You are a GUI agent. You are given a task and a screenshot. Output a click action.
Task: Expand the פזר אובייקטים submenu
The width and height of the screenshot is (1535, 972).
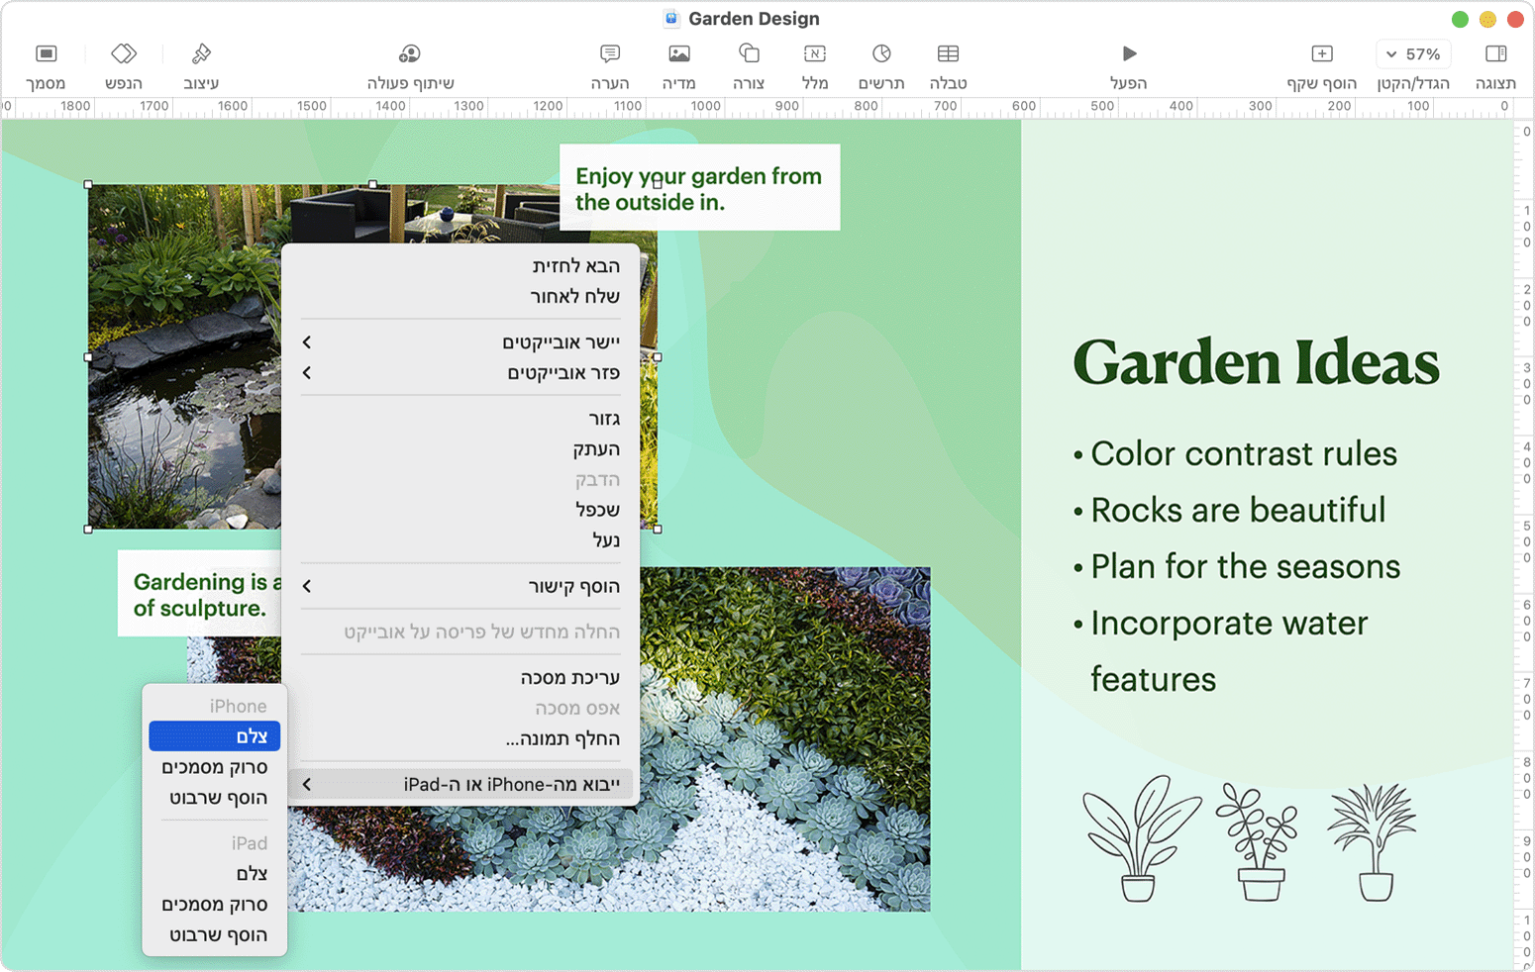tap(460, 372)
